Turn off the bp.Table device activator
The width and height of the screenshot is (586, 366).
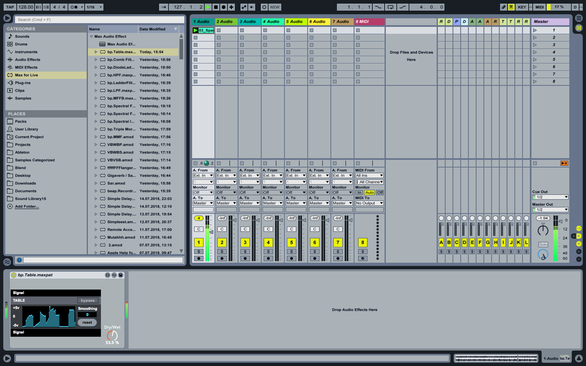(13, 275)
